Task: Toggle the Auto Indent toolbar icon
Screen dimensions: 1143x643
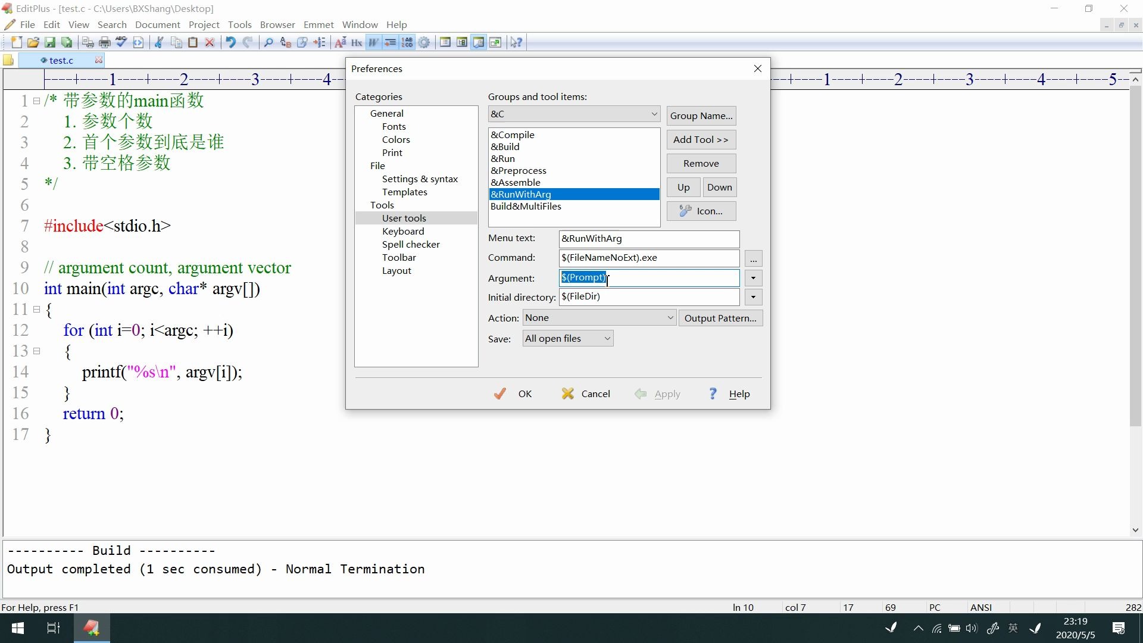Action: tap(391, 42)
